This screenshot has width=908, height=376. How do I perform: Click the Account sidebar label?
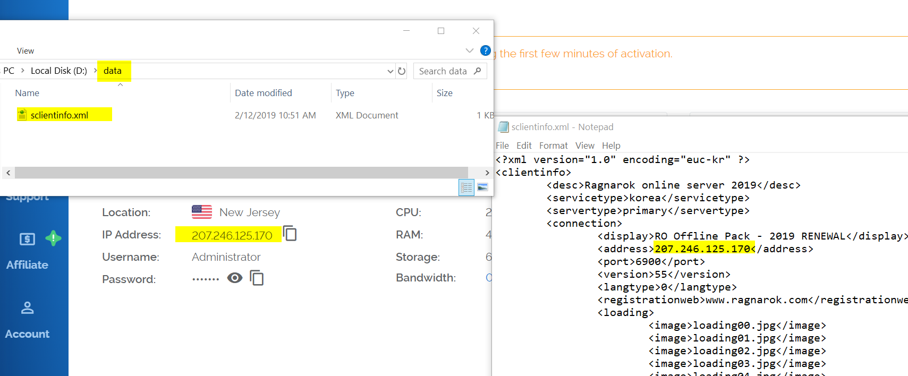[27, 334]
